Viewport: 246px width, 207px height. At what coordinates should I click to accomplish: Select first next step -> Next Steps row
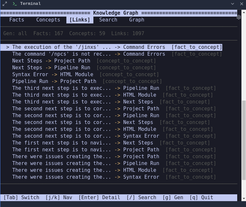[111, 143]
